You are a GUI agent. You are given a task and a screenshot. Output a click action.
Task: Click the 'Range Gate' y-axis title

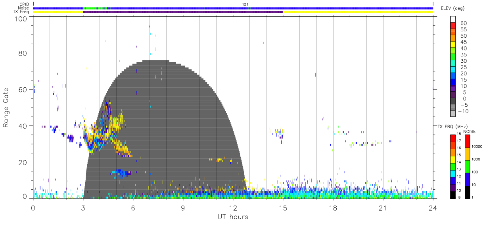6,108
